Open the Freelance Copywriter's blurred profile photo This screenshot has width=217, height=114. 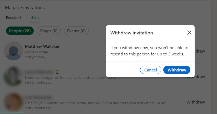[x=13, y=76]
